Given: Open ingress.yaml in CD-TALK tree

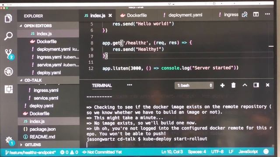Looking at the screenshot, I should 48,90.
